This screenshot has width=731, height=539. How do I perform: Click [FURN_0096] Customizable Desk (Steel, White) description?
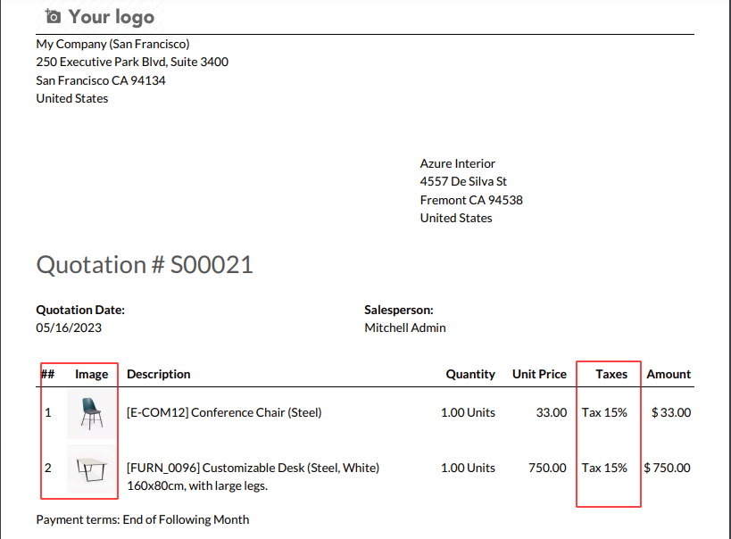tap(253, 469)
